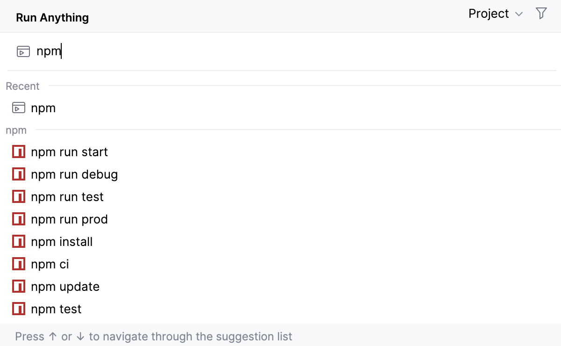561x346 pixels.
Task: Click the 'Run Anything' title label
Action: (52, 17)
